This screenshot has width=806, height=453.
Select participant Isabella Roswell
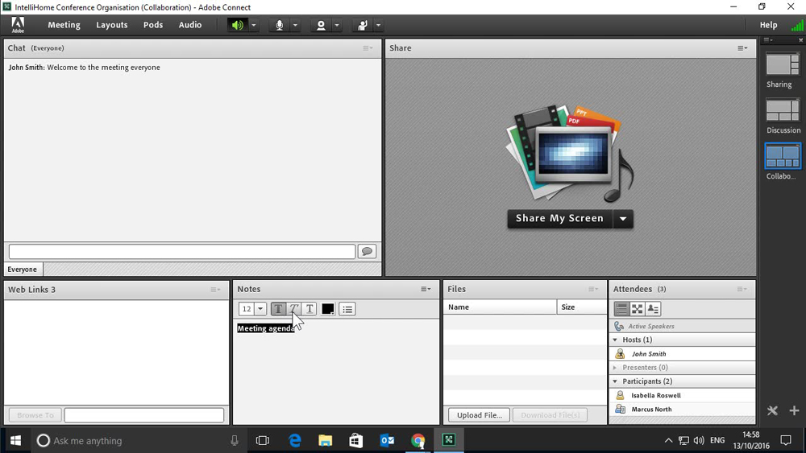(x=683, y=396)
